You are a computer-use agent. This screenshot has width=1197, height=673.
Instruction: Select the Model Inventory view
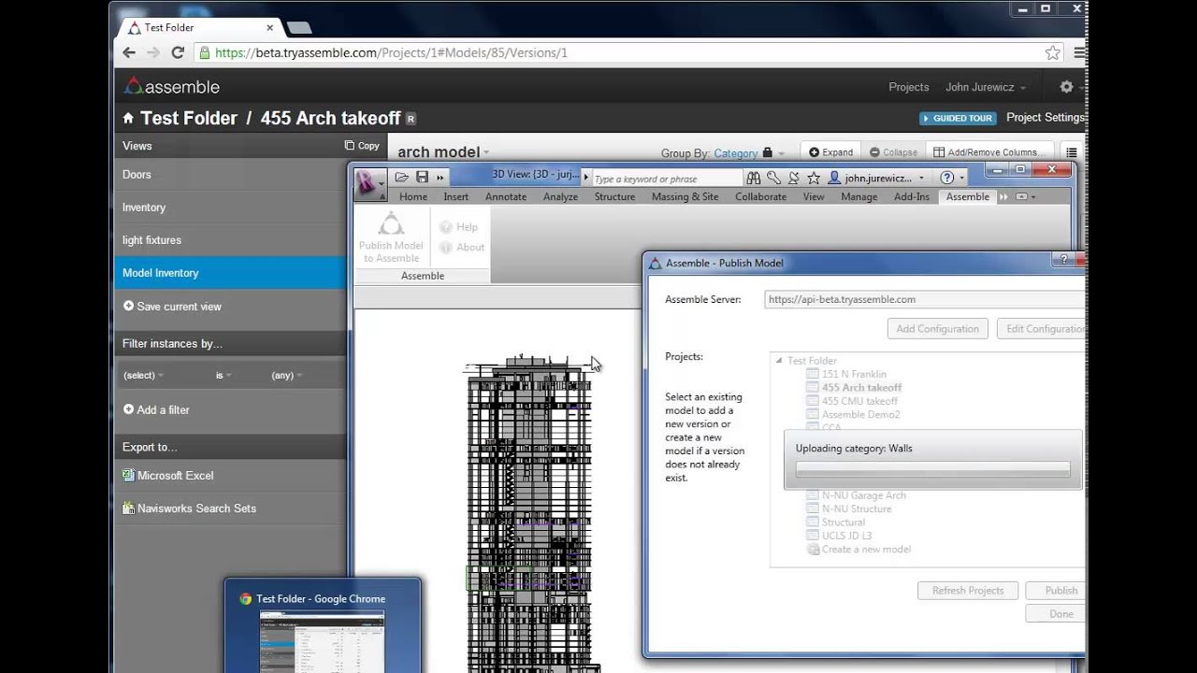tap(230, 273)
